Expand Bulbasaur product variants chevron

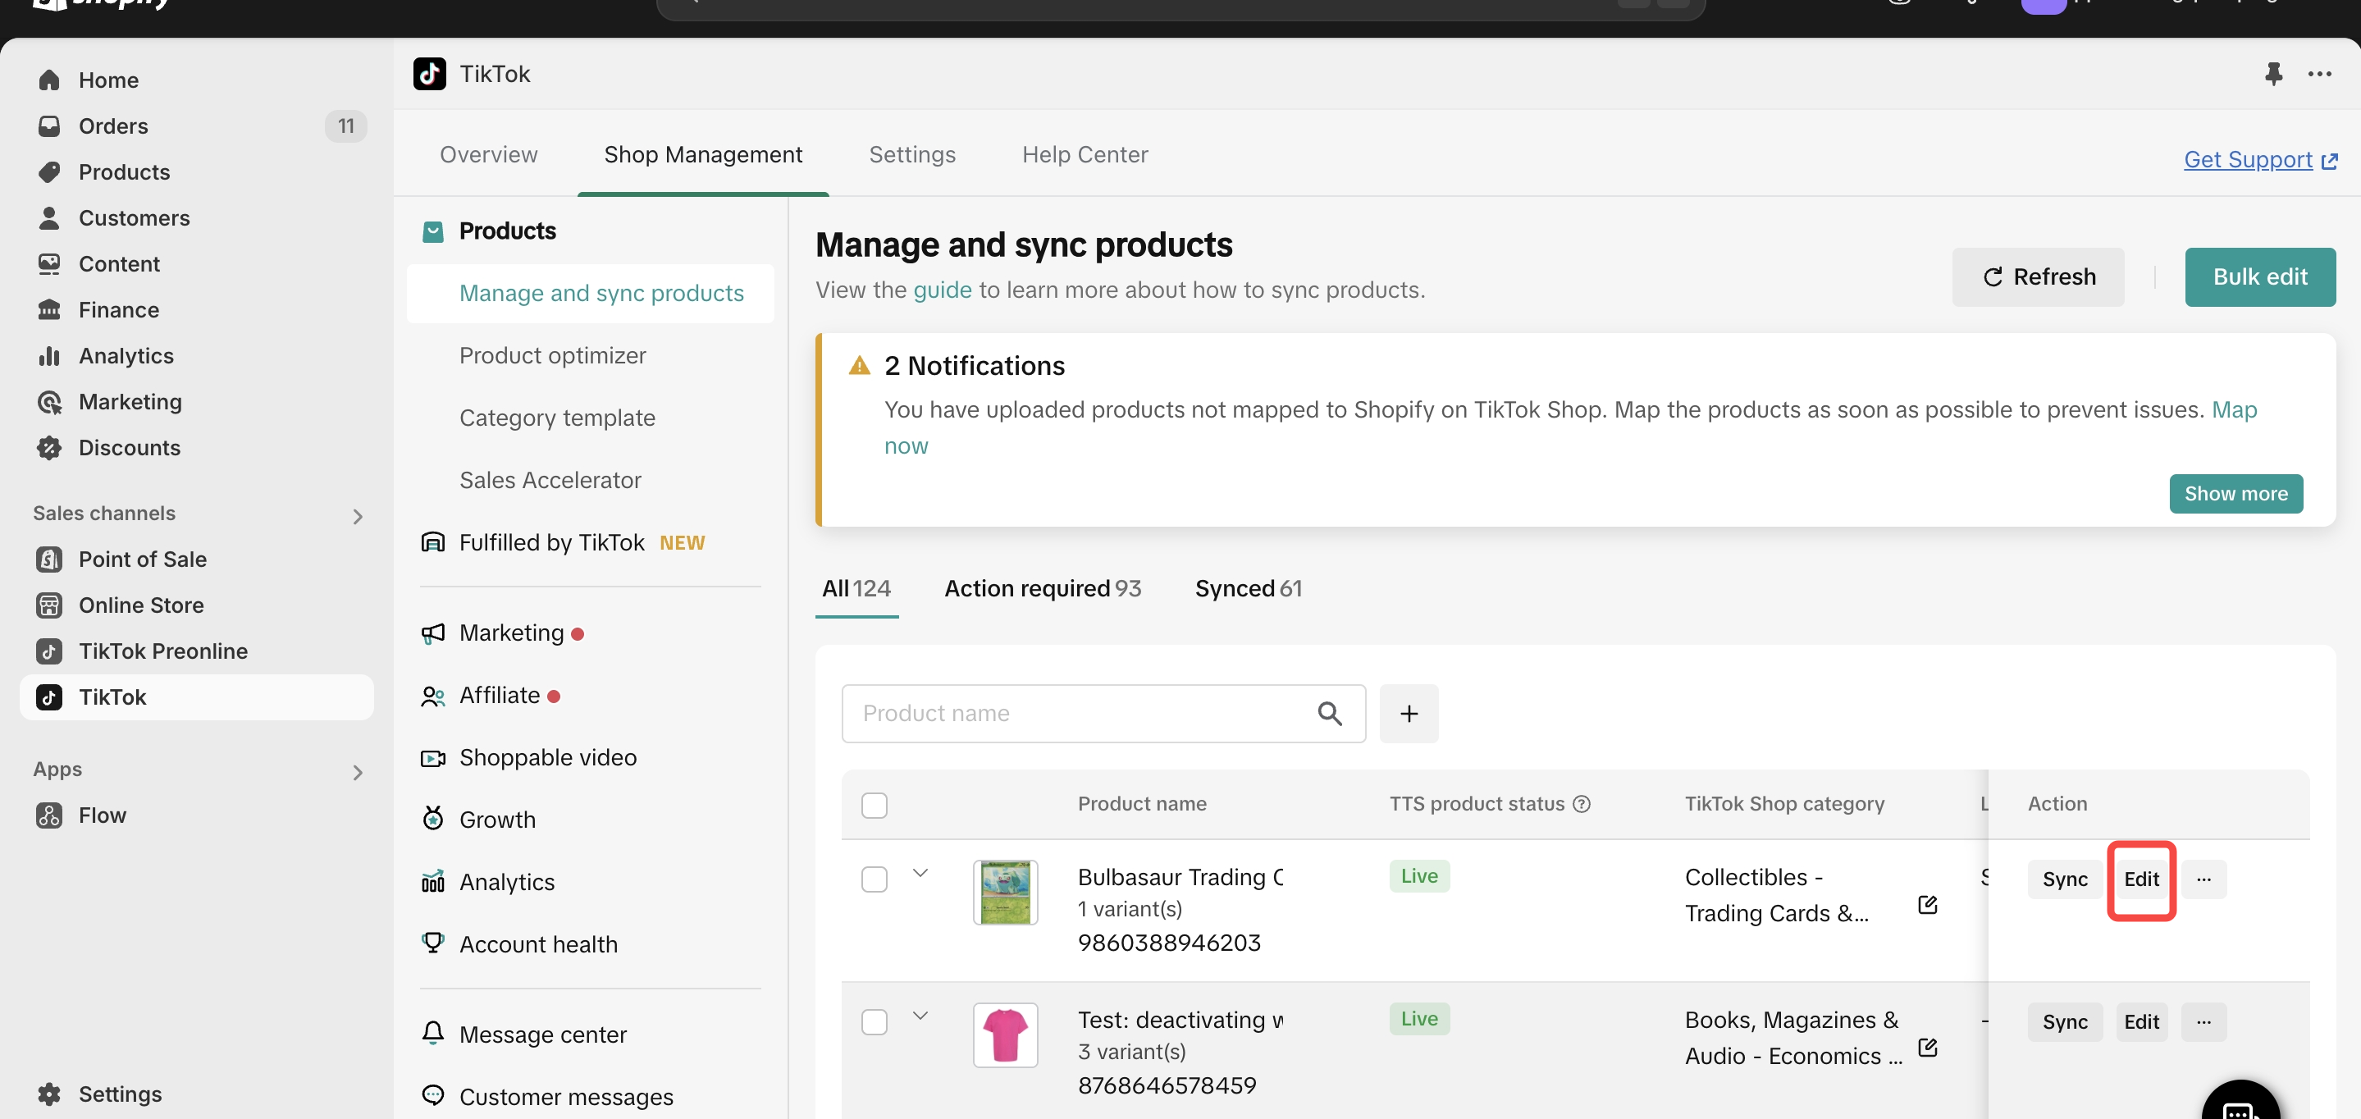pos(920,872)
